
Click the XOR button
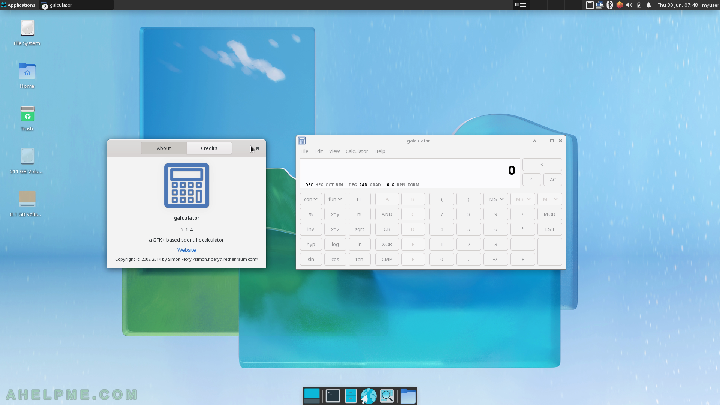[387, 244]
